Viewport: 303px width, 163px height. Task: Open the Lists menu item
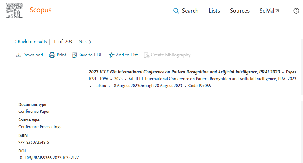tap(214, 11)
